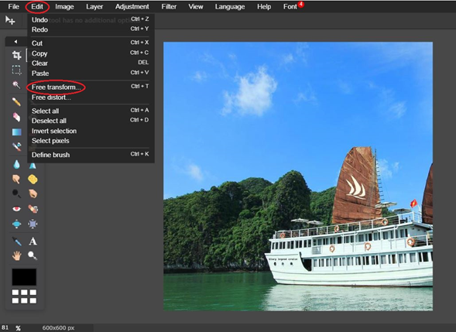Open the main color swatch
This screenshot has height=332, width=456.
pyautogui.click(x=24, y=277)
